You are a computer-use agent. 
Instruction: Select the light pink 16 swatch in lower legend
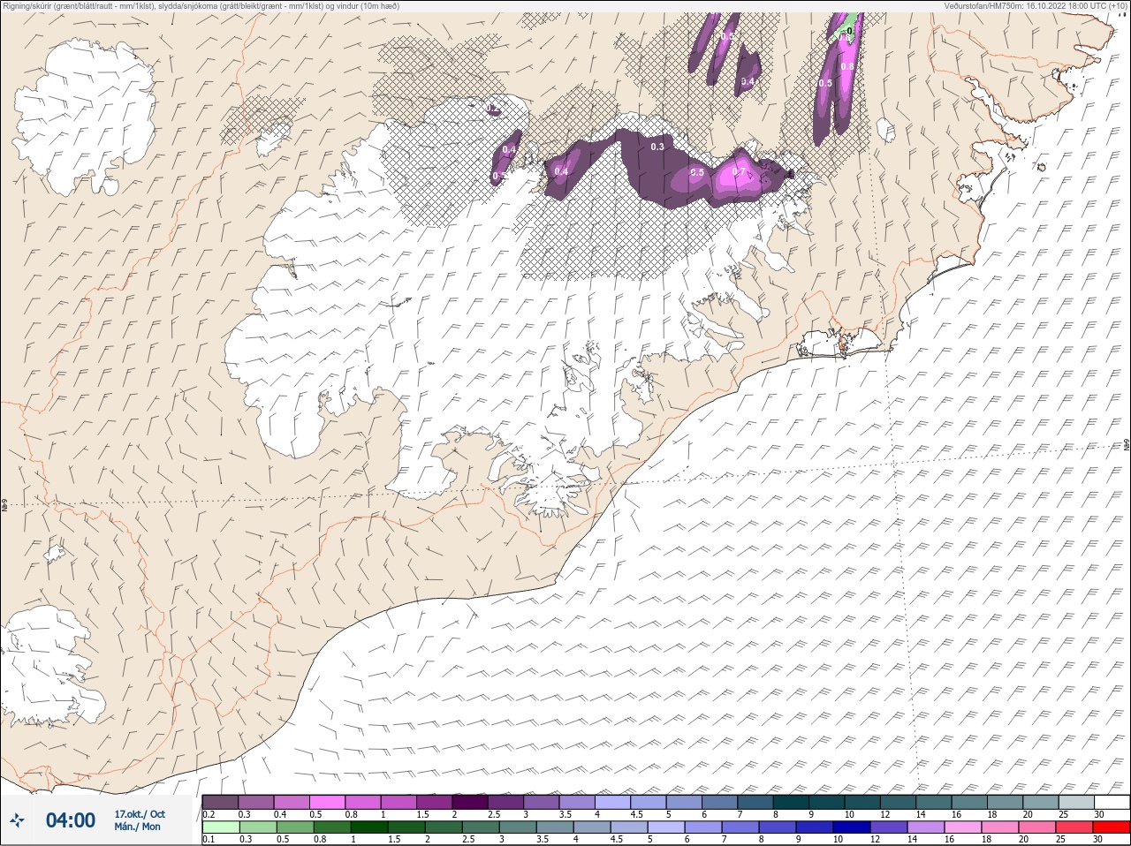(963, 827)
